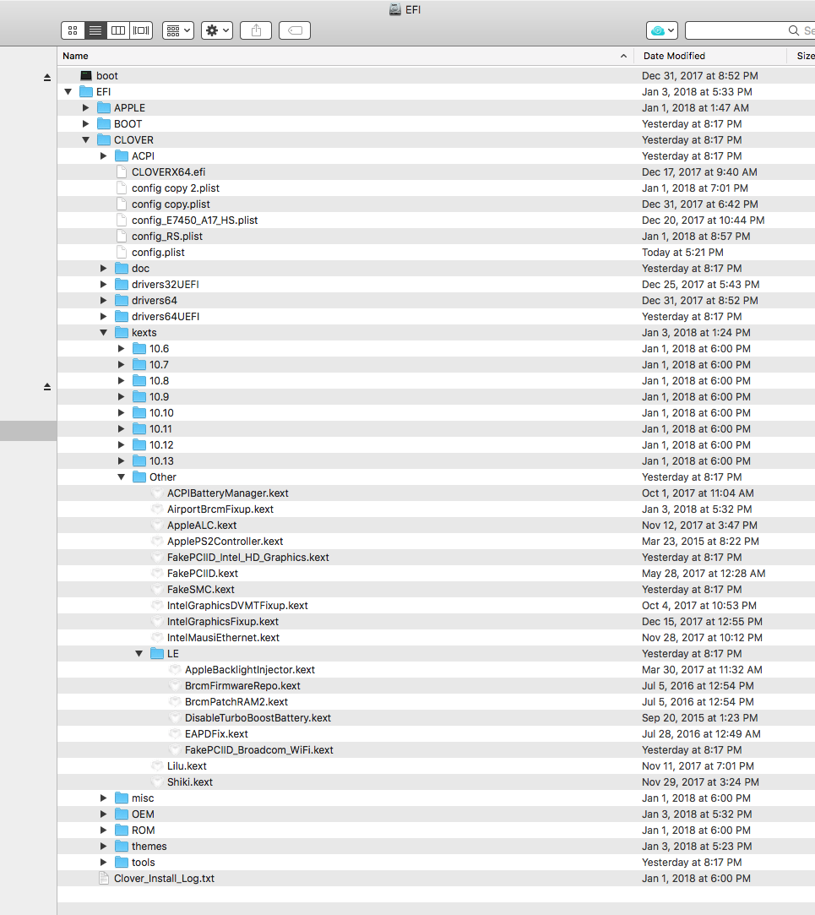This screenshot has width=815, height=915.
Task: Switch to icon view
Action: click(73, 30)
